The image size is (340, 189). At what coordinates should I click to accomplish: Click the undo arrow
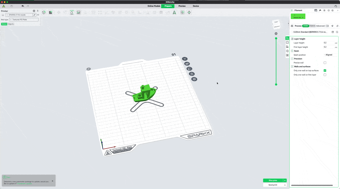click(x=23, y=6)
